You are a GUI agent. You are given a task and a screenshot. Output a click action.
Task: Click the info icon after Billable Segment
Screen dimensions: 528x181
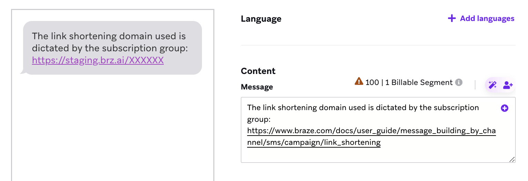[458, 83]
